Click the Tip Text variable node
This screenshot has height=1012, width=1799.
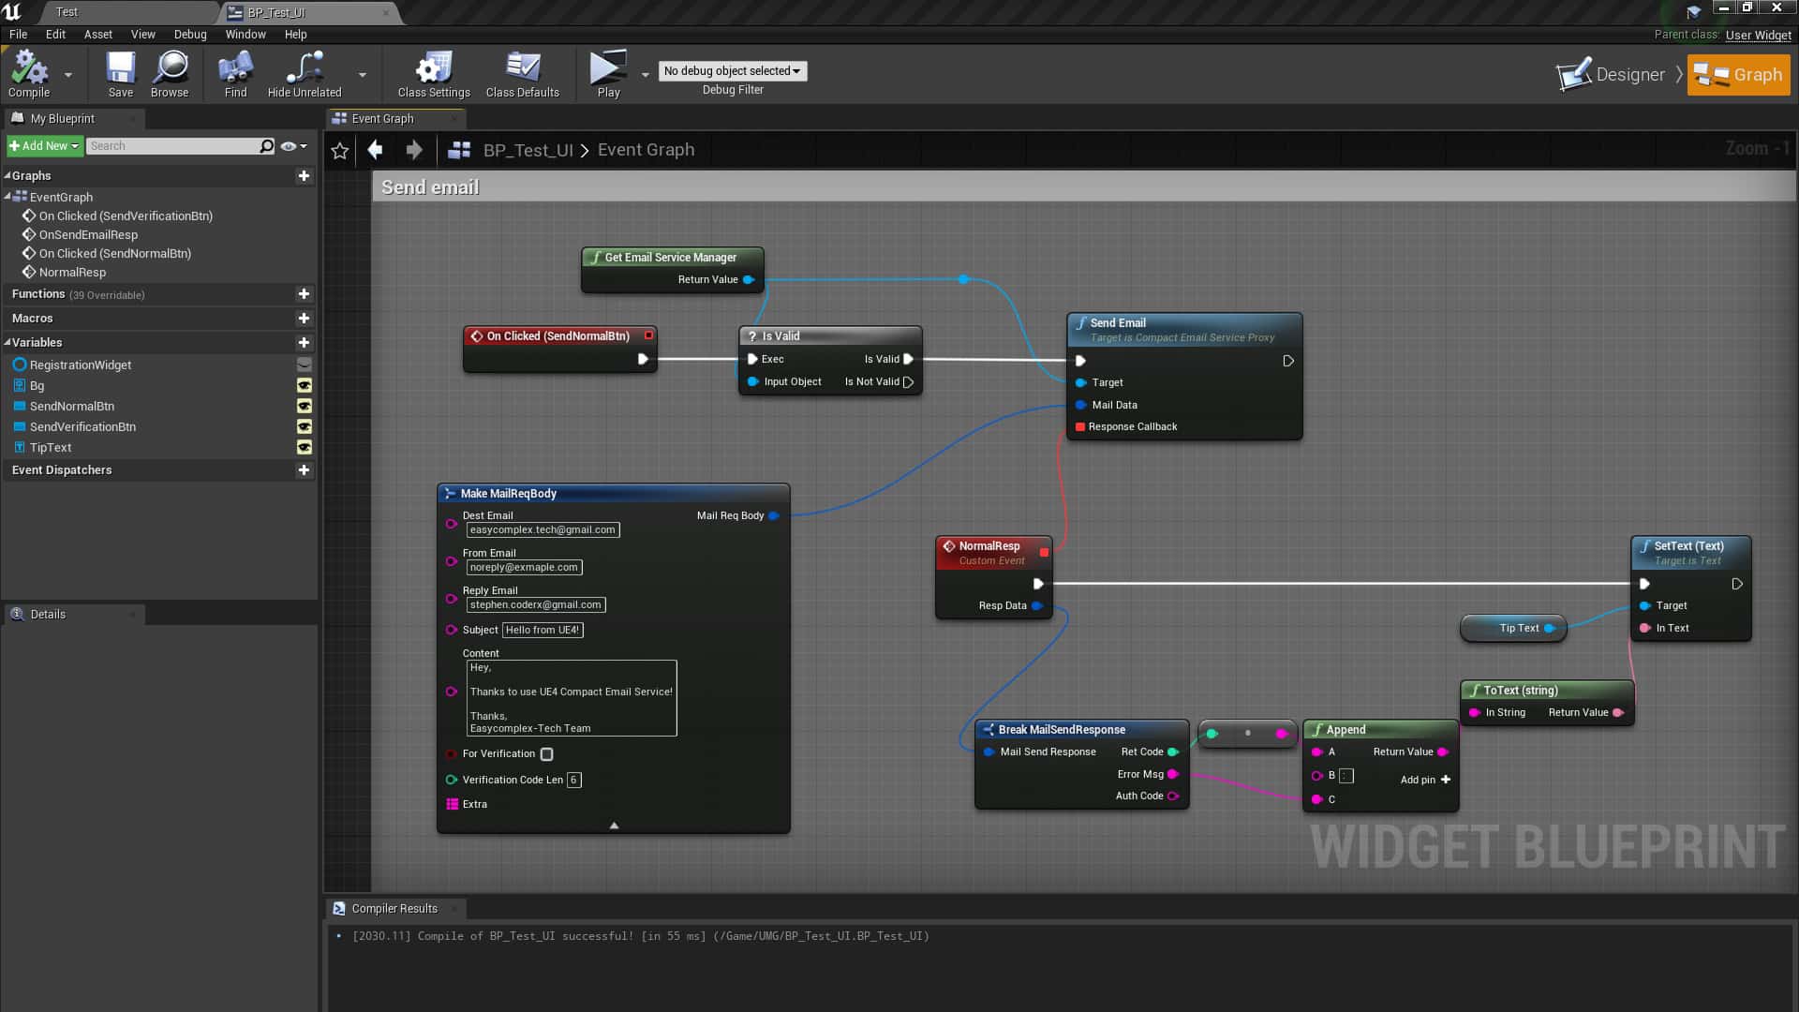[1513, 629]
